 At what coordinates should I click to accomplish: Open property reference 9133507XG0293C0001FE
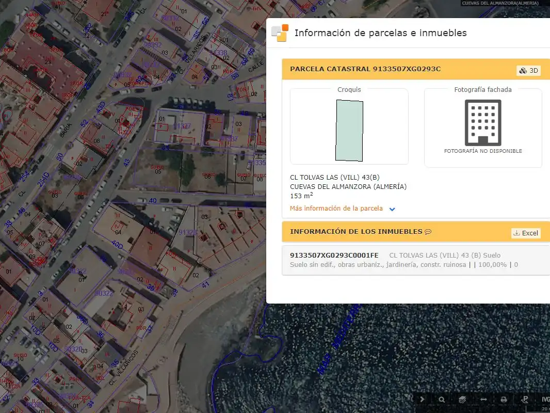[x=334, y=255]
